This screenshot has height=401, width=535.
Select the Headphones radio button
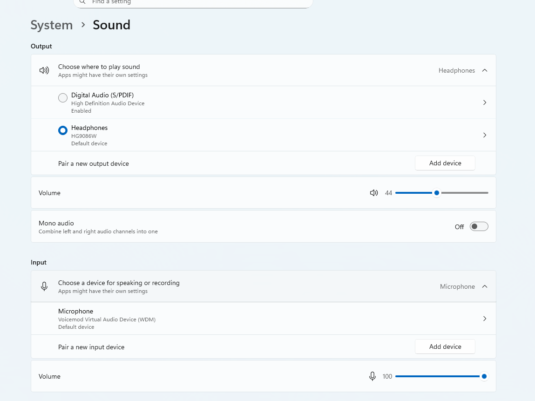[x=63, y=130]
